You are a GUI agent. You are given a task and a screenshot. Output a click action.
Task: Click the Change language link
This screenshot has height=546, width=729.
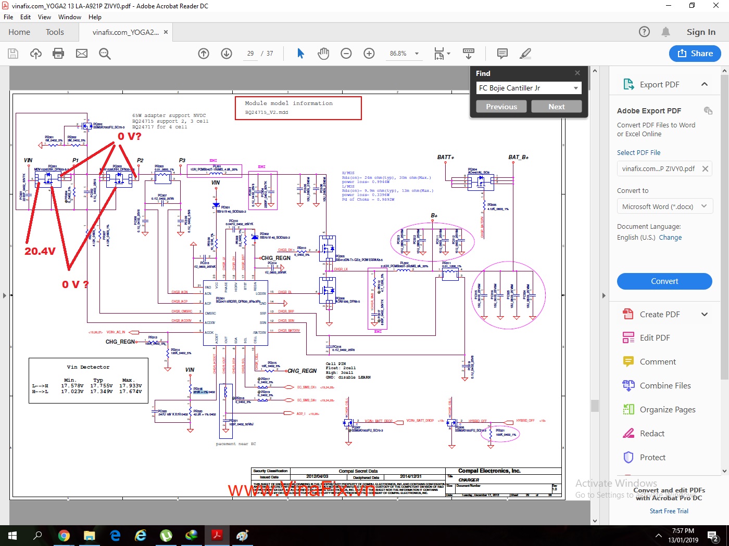pyautogui.click(x=670, y=238)
